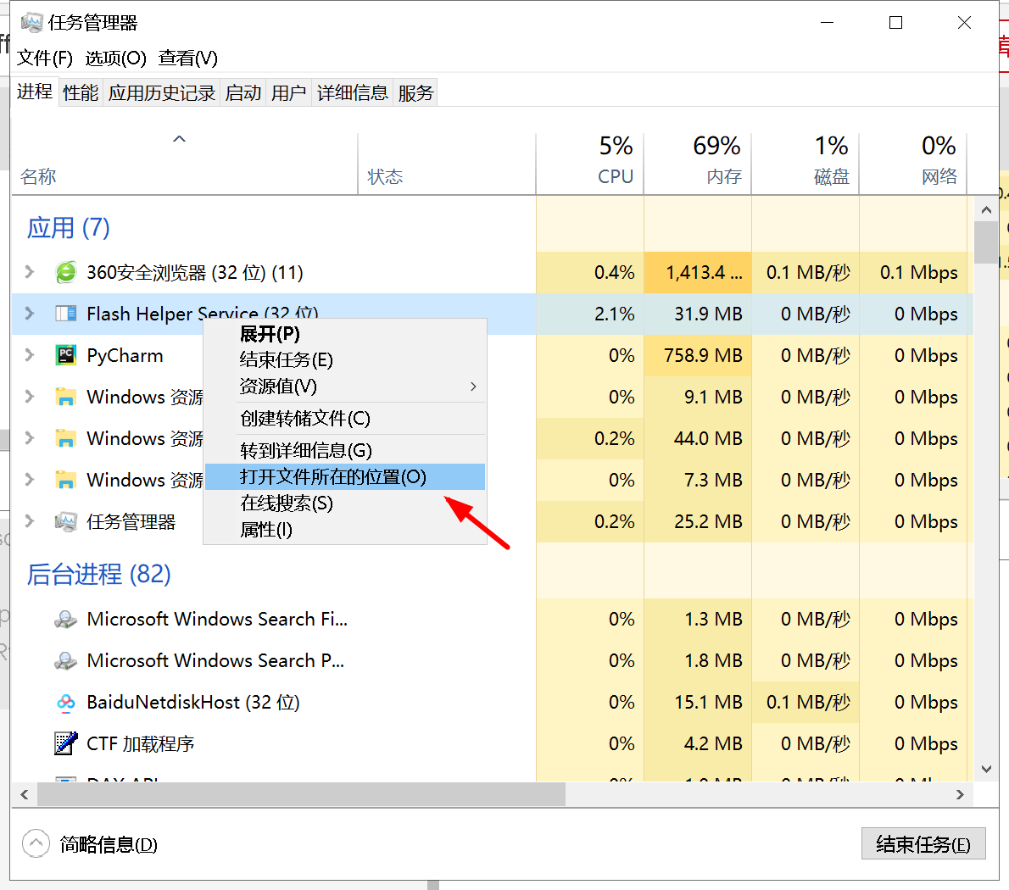Click the CTF 加载程序 icon
The width and height of the screenshot is (1009, 890).
coord(65,743)
